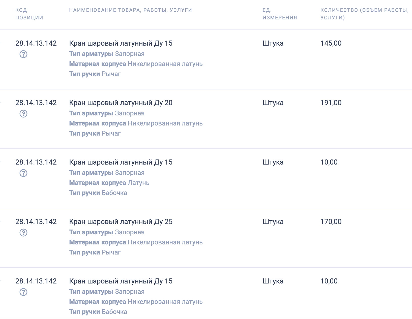Click the quantity value 170,00
412x319 pixels.
pyautogui.click(x=331, y=221)
